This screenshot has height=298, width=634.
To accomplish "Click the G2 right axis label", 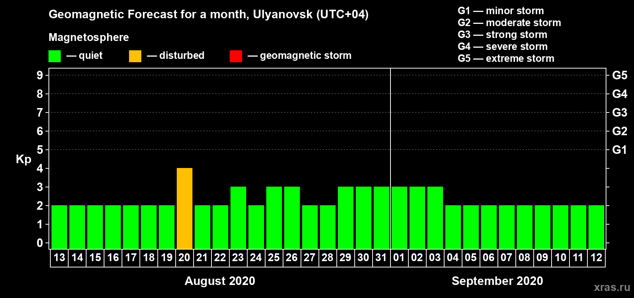I will pos(620,131).
